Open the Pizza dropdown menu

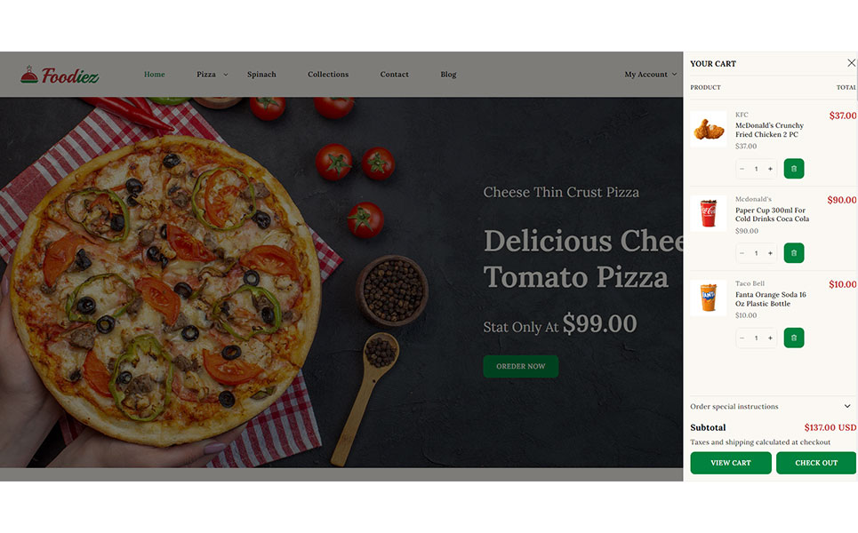pyautogui.click(x=212, y=75)
